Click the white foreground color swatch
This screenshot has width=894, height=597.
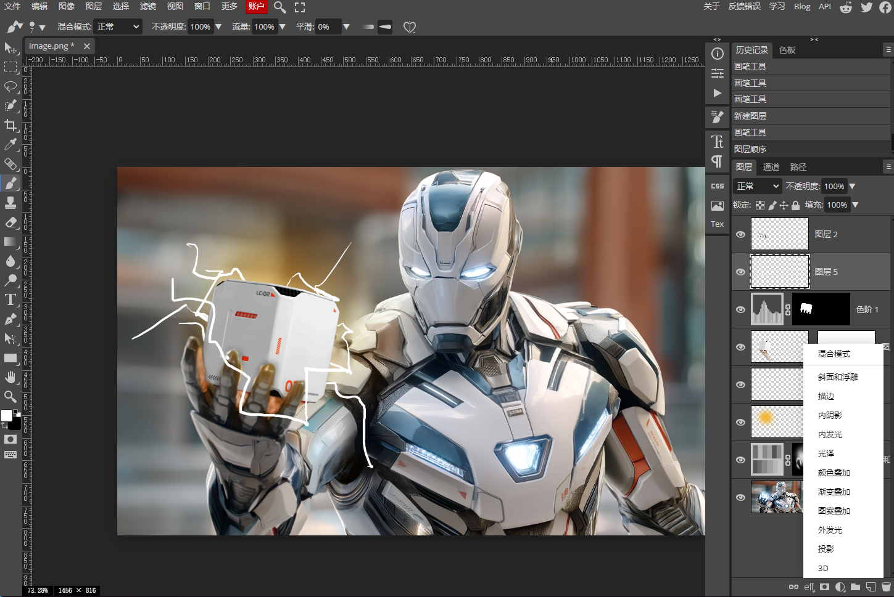point(7,415)
